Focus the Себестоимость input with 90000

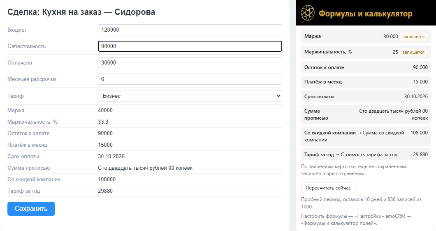pyautogui.click(x=190, y=46)
